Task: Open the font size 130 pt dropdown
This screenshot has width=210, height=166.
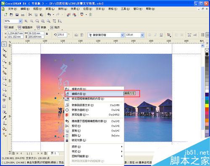Action: [x=142, y=35]
